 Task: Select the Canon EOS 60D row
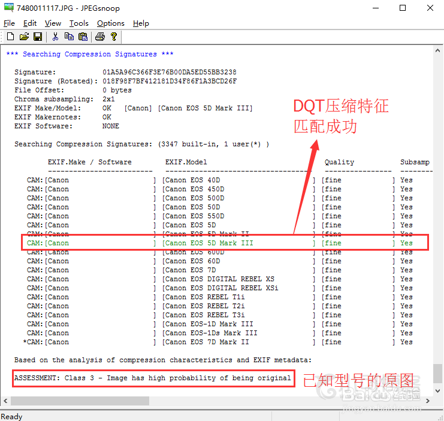[219, 261]
